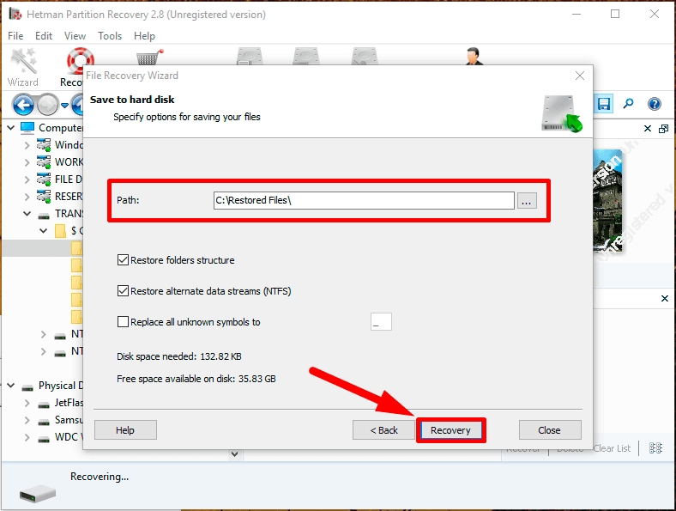Click the WORK drive icon in tree
This screenshot has width=676, height=511.
(x=44, y=161)
